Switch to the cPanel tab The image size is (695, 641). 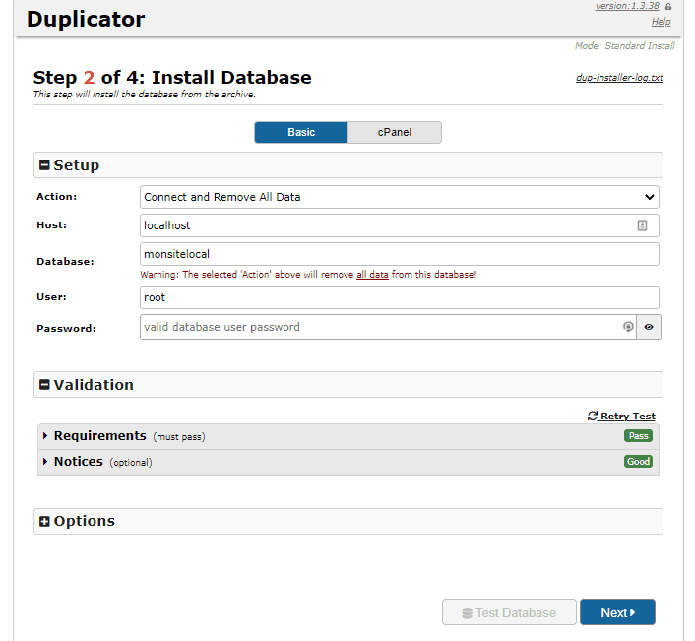pyautogui.click(x=394, y=132)
